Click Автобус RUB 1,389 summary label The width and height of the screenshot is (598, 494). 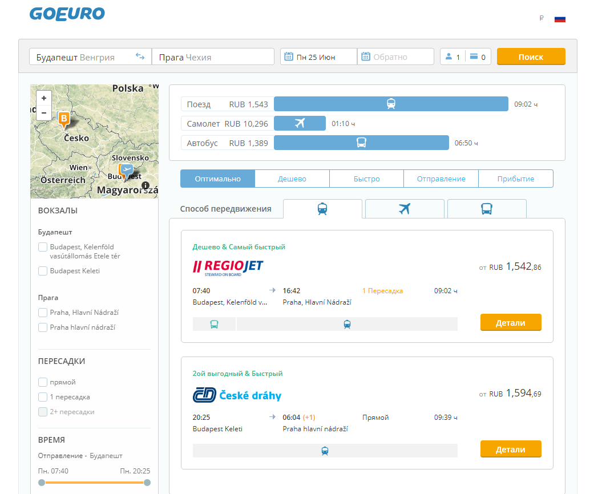227,143
